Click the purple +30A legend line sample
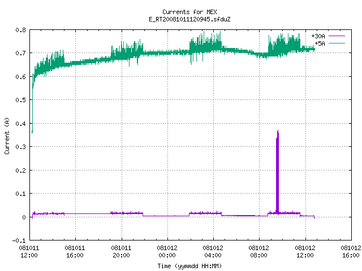The height and width of the screenshot is (271, 362). pos(337,36)
